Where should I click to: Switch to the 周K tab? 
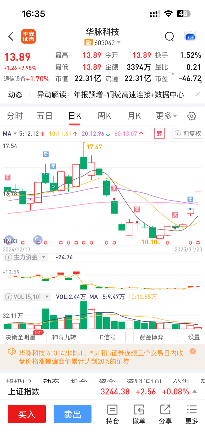click(104, 116)
